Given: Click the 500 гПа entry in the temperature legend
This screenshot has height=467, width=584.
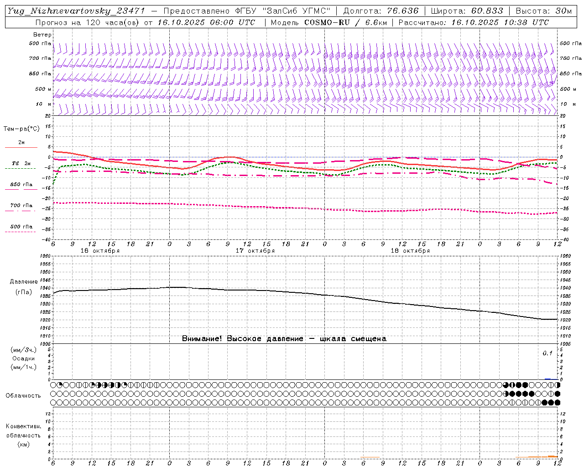Looking at the screenshot, I should click(21, 227).
